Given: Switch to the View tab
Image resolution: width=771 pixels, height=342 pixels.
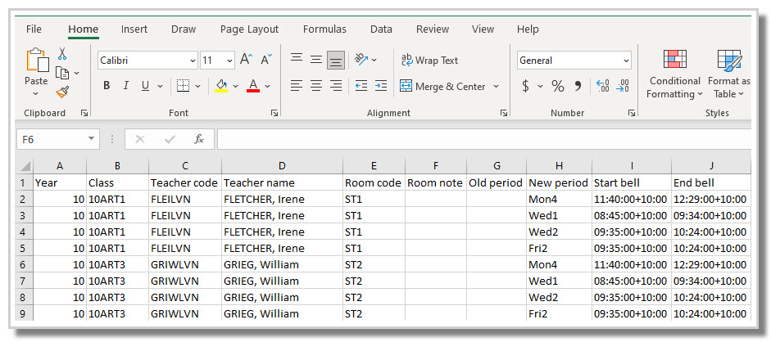Looking at the screenshot, I should pyautogui.click(x=483, y=29).
